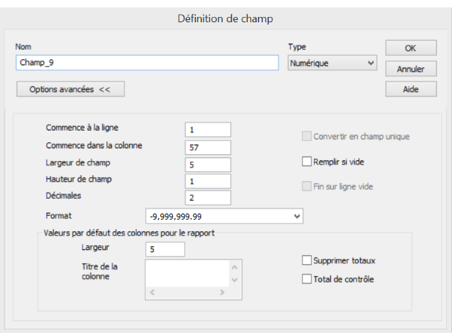The height and width of the screenshot is (333, 452).
Task: Open the Type dropdown showing Numérique
Action: (x=332, y=64)
